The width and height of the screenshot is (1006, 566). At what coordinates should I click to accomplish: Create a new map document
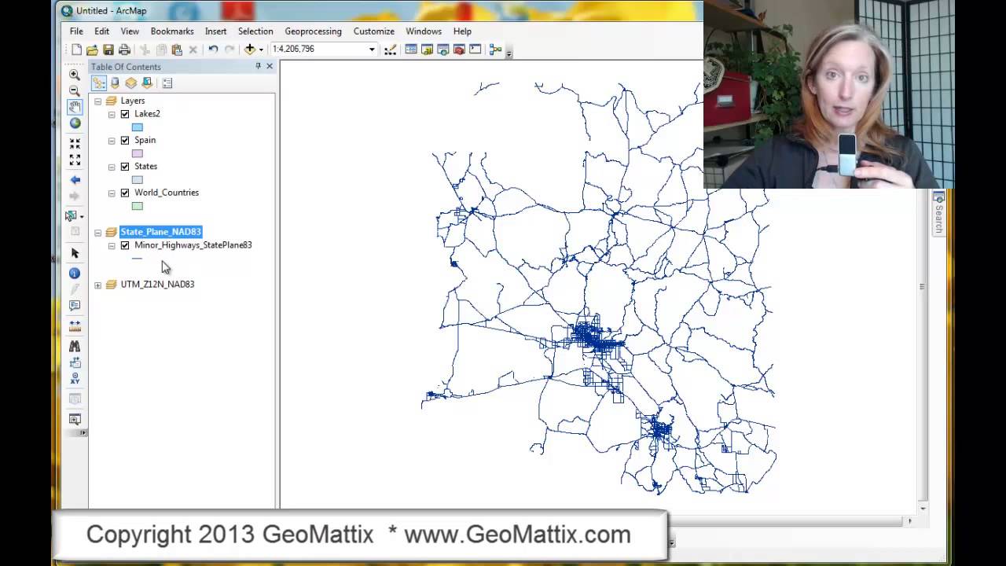[76, 50]
